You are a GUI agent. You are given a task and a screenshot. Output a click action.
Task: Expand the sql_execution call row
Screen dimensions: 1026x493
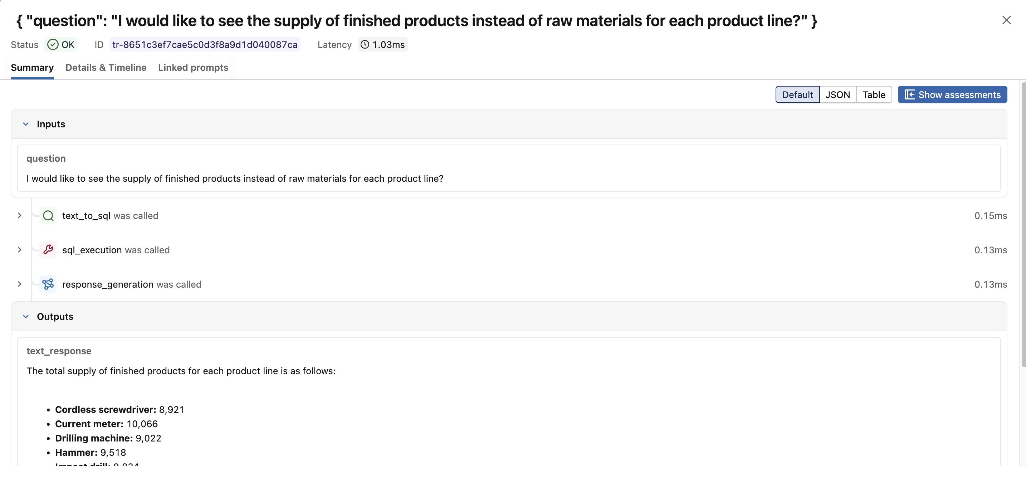pyautogui.click(x=20, y=250)
